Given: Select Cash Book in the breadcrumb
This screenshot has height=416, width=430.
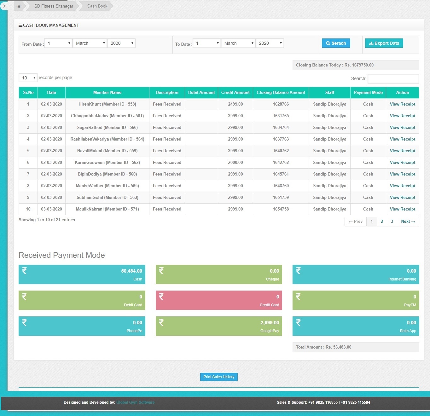Looking at the screenshot, I should pos(97,6).
